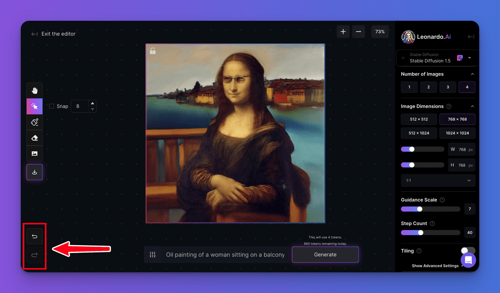Click the back arrow beside Exit the editor
The image size is (500, 293).
click(x=35, y=34)
